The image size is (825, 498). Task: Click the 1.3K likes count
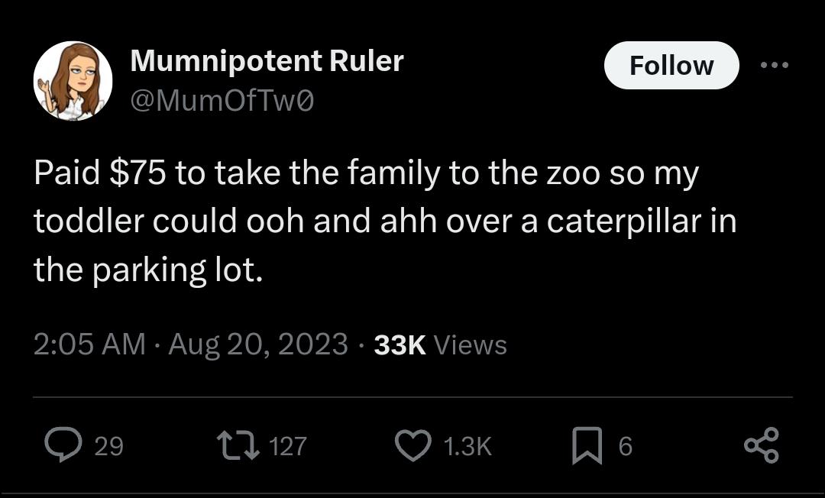coord(467,446)
